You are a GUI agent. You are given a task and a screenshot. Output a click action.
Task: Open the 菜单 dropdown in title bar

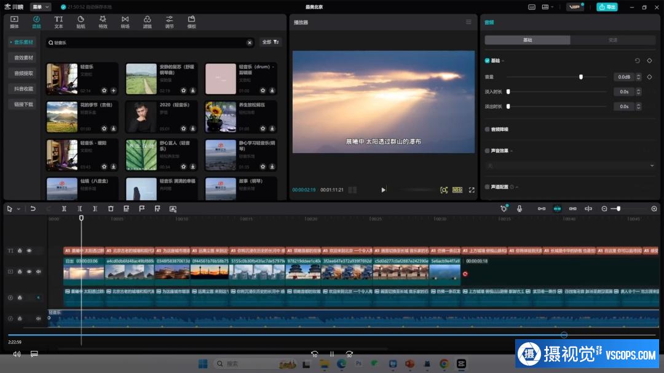pyautogui.click(x=41, y=7)
